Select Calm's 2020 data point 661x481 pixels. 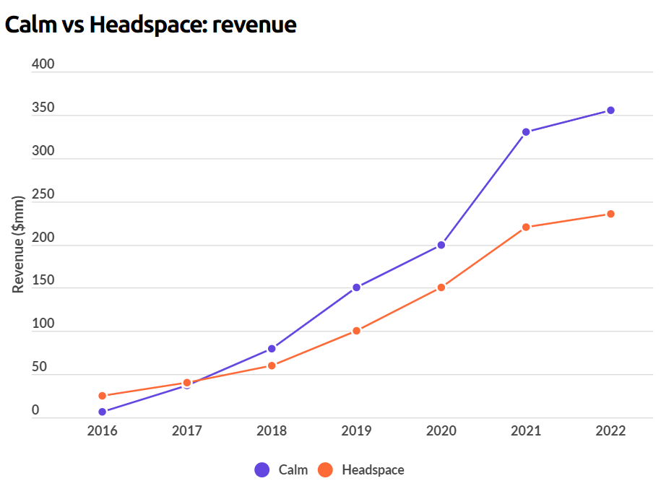[x=441, y=245]
